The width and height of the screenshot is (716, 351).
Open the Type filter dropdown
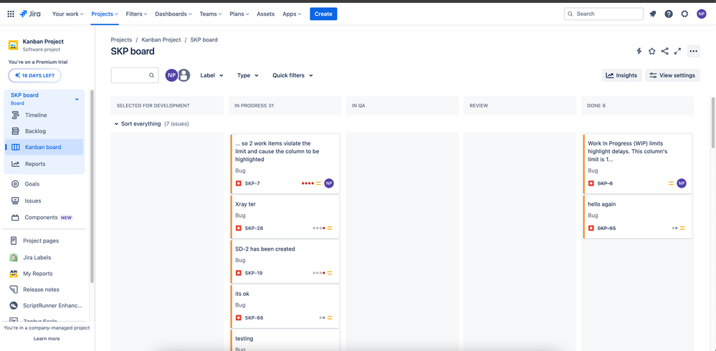click(x=248, y=75)
